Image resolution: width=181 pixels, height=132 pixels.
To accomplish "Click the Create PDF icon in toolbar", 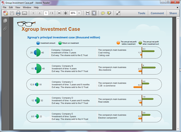I will click(x=5, y=13).
